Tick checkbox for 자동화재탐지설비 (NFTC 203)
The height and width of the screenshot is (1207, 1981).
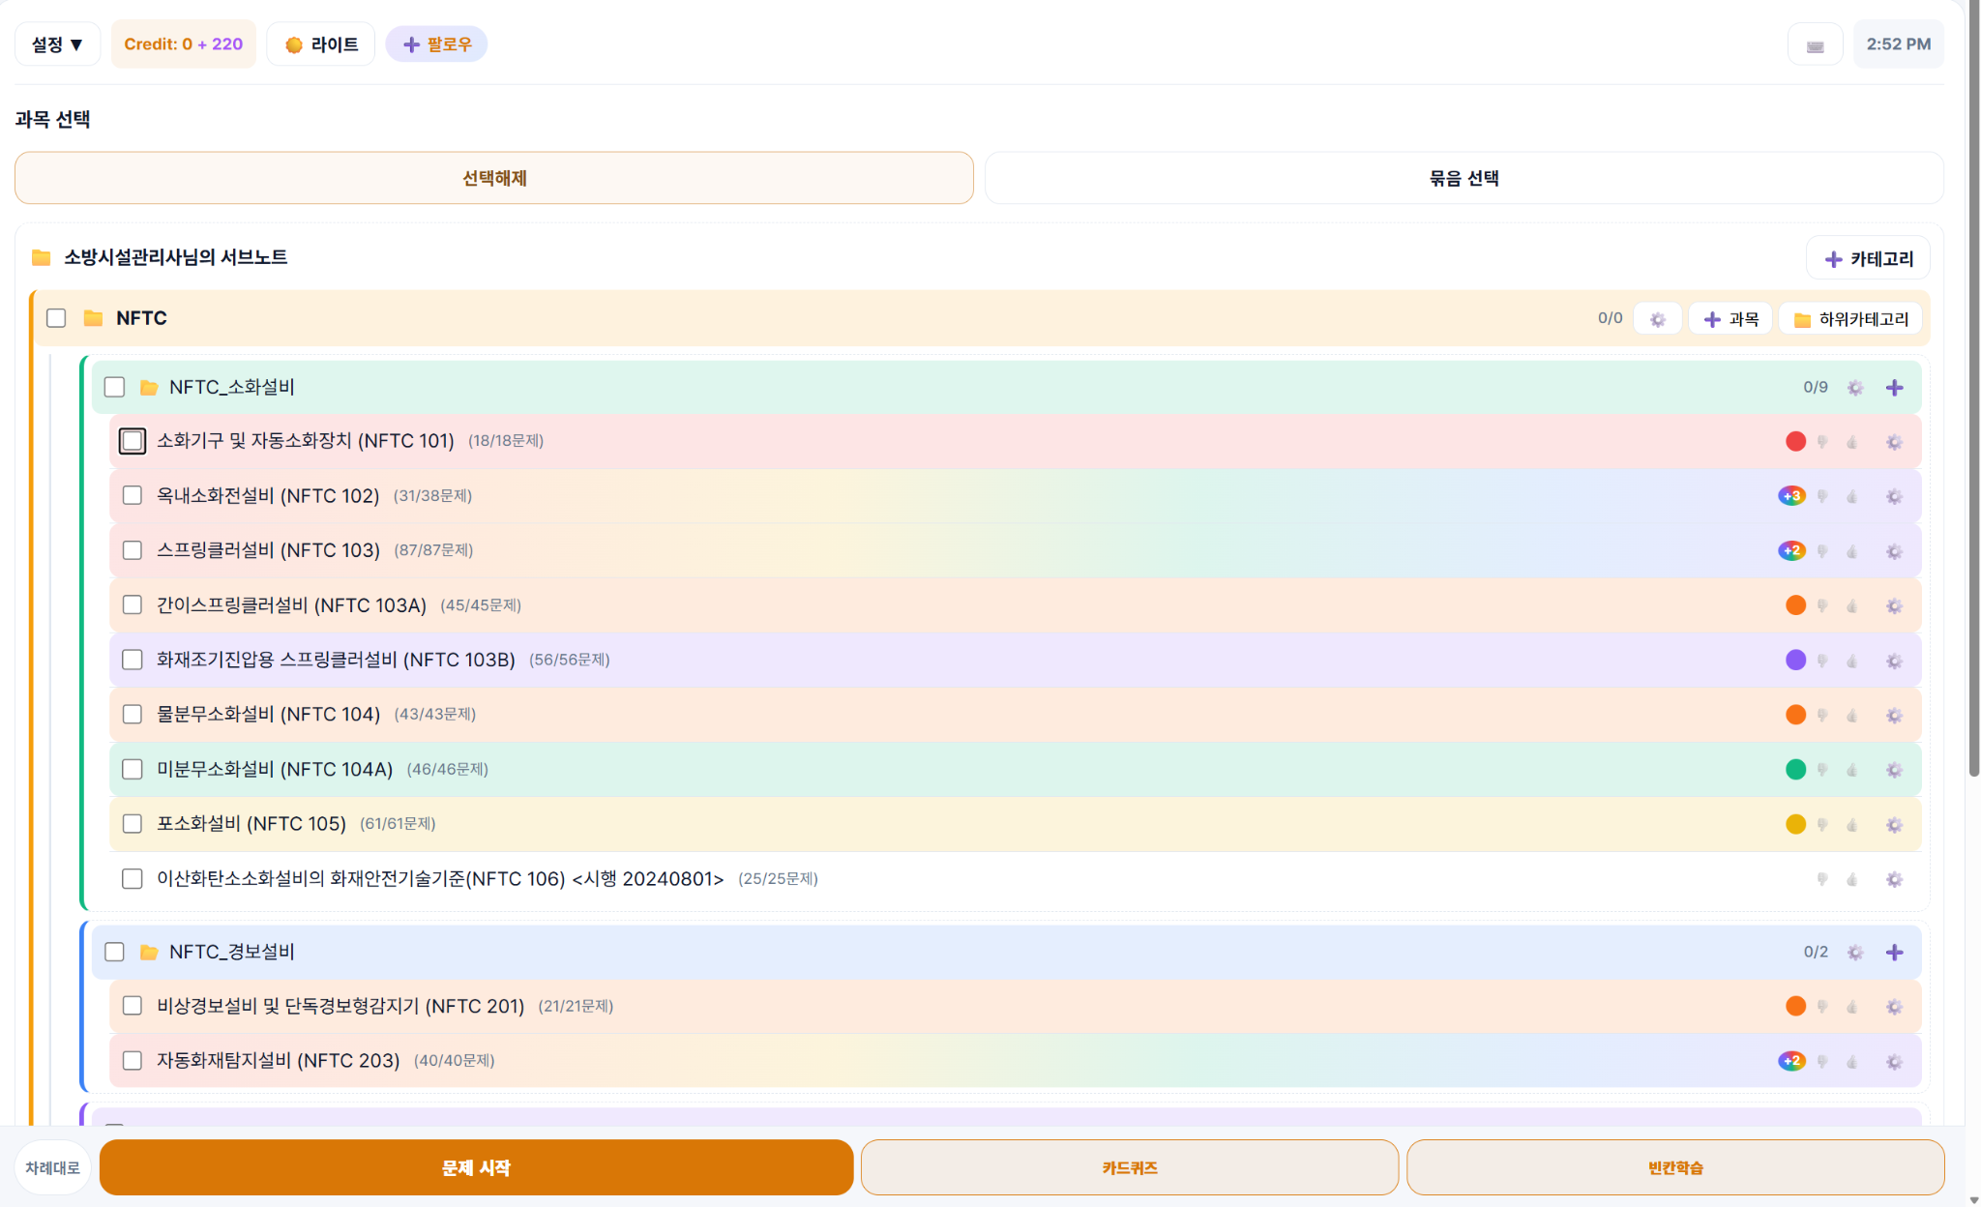133,1061
